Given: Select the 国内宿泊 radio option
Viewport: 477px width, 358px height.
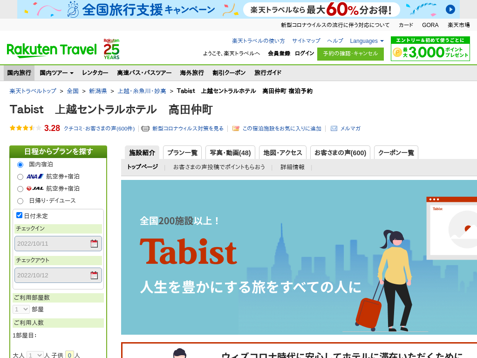Looking at the screenshot, I should (20, 165).
